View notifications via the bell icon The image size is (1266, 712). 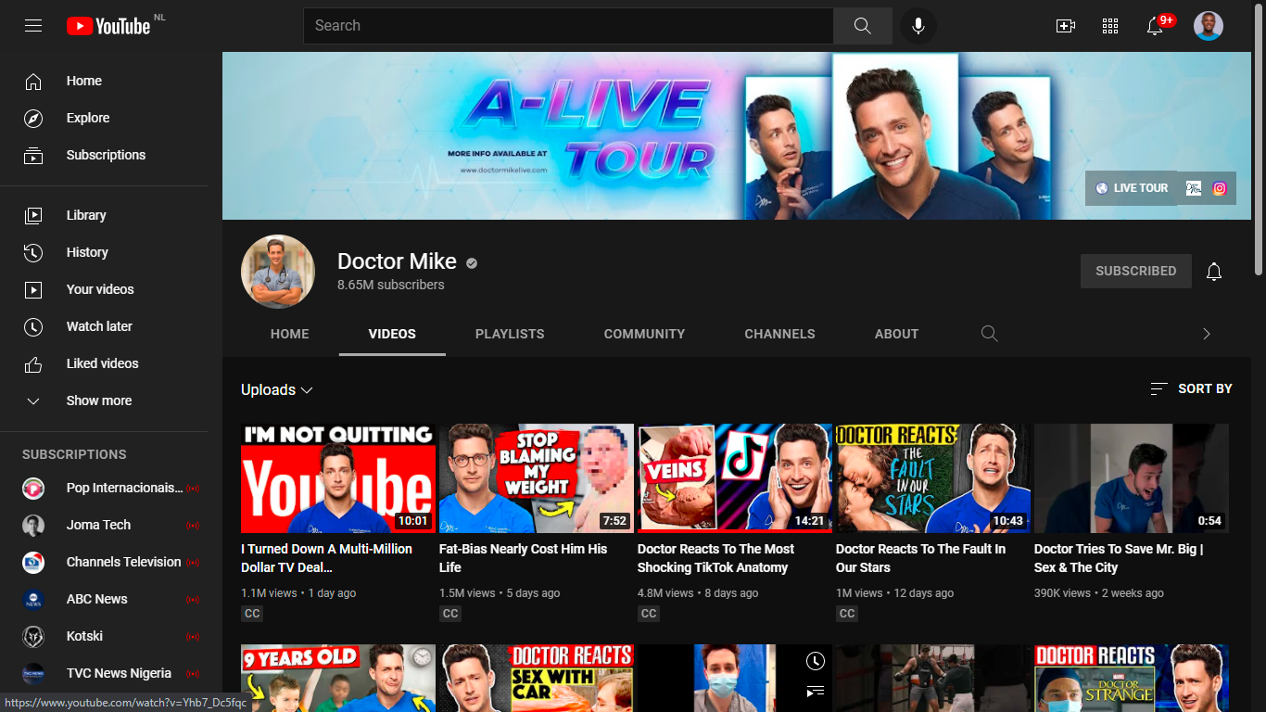tap(1155, 26)
